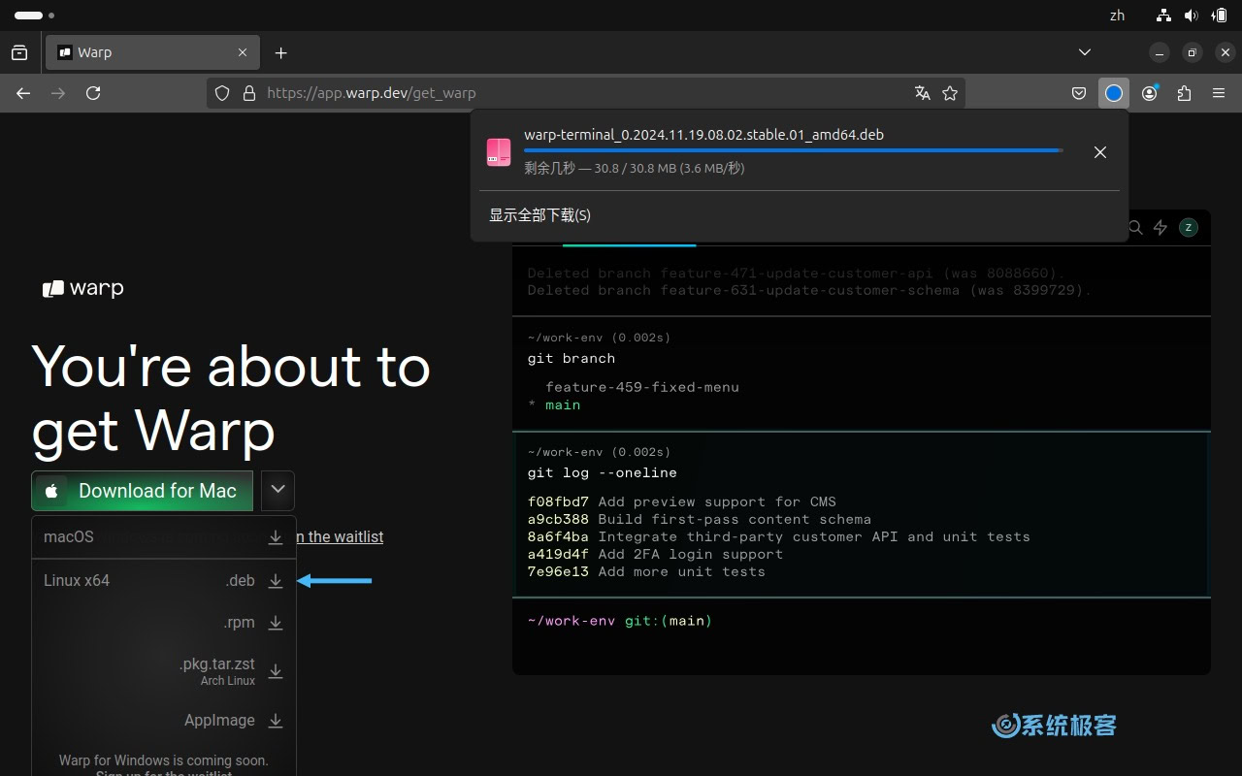Click the waitlist link
This screenshot has width=1242, height=776.
tap(340, 536)
